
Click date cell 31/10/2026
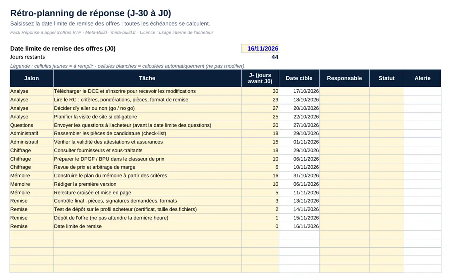(x=299, y=176)
